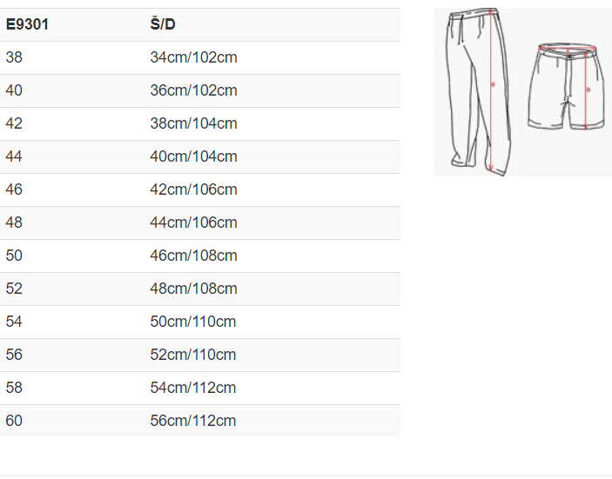Click the long trousers illustration
The height and width of the screenshot is (479, 612).
click(475, 91)
